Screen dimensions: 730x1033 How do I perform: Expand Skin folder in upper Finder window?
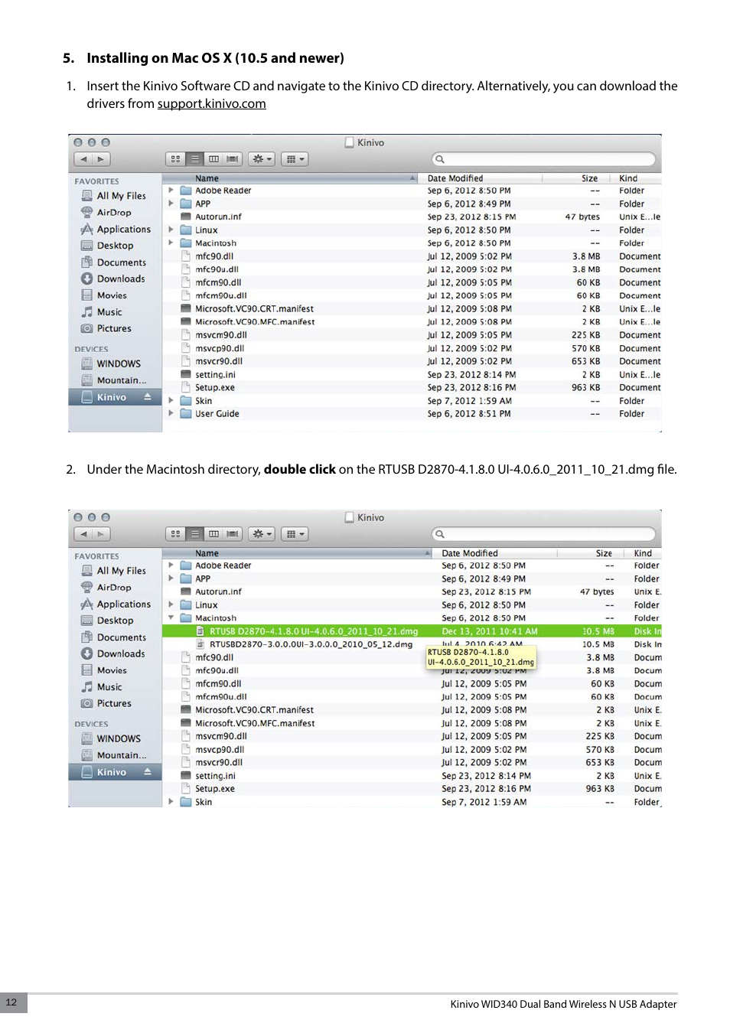click(x=171, y=400)
